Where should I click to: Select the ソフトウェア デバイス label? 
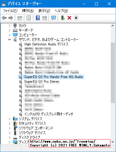coord(32,133)
